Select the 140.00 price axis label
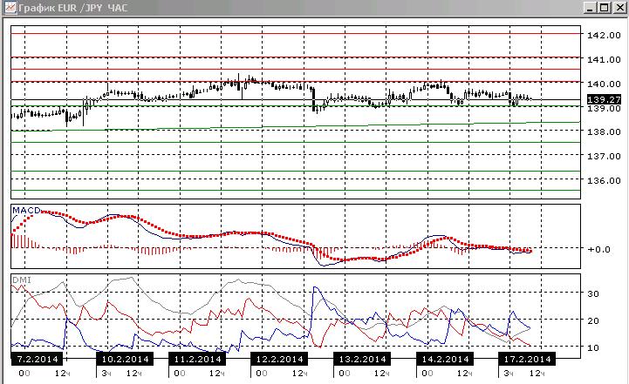 [x=604, y=84]
